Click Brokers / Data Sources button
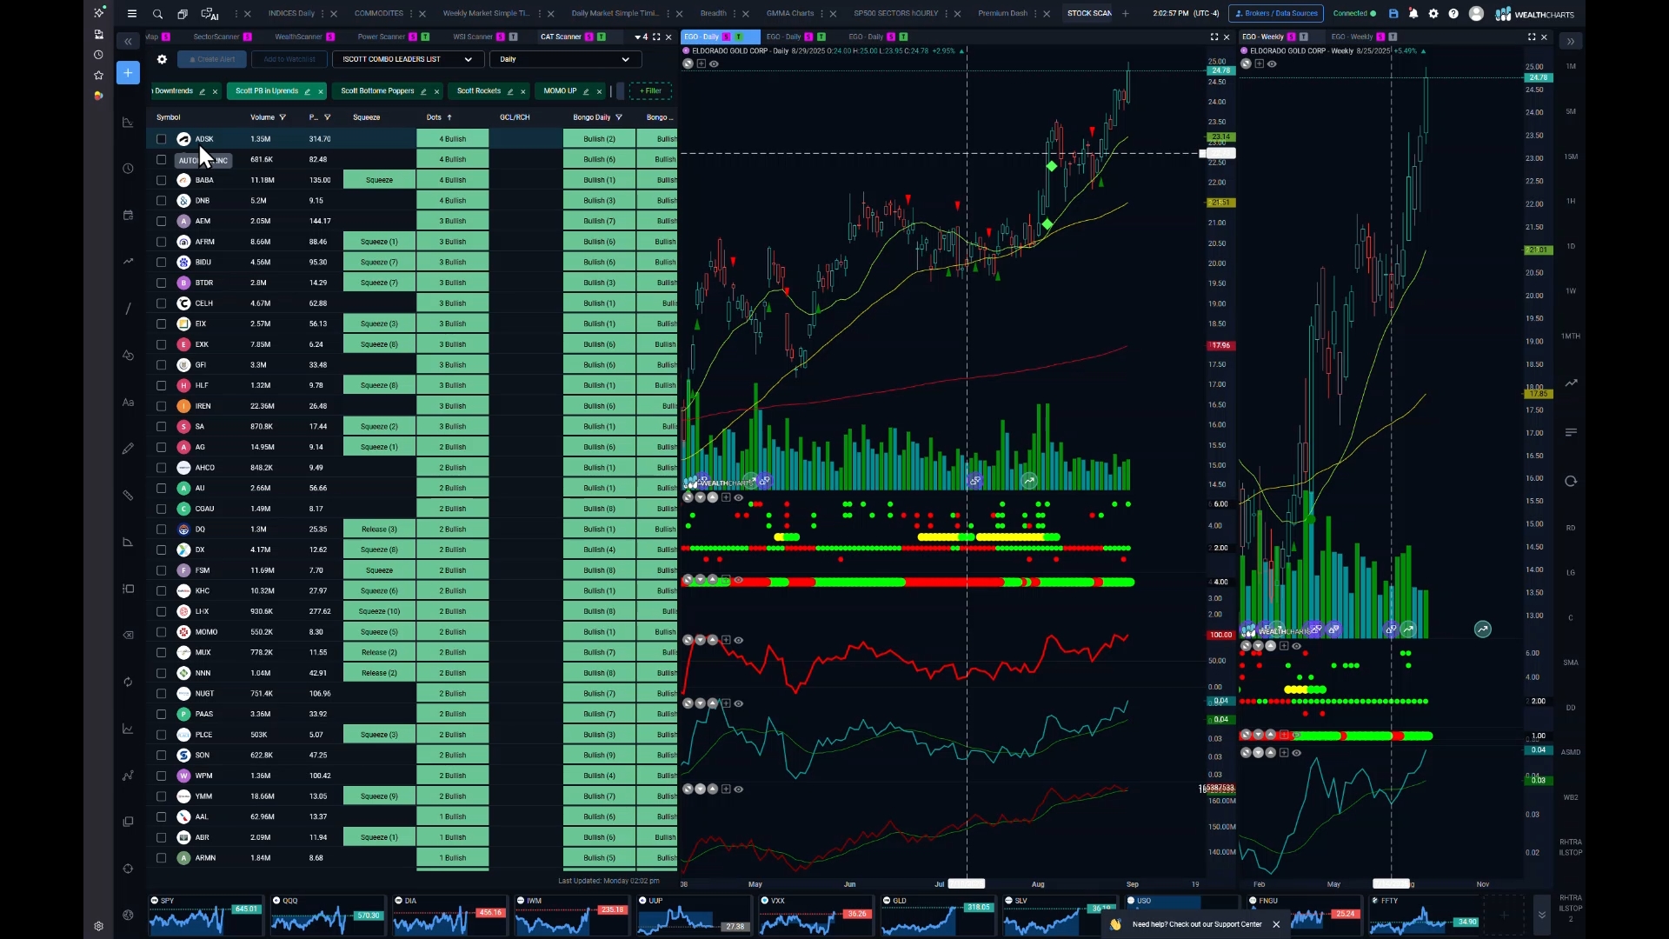 point(1276,14)
